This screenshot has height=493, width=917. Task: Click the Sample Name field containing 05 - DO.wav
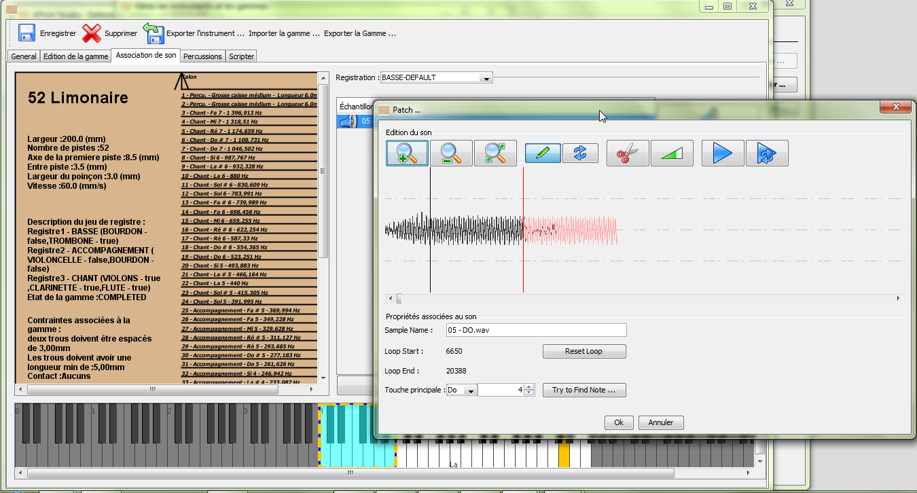pyautogui.click(x=536, y=330)
